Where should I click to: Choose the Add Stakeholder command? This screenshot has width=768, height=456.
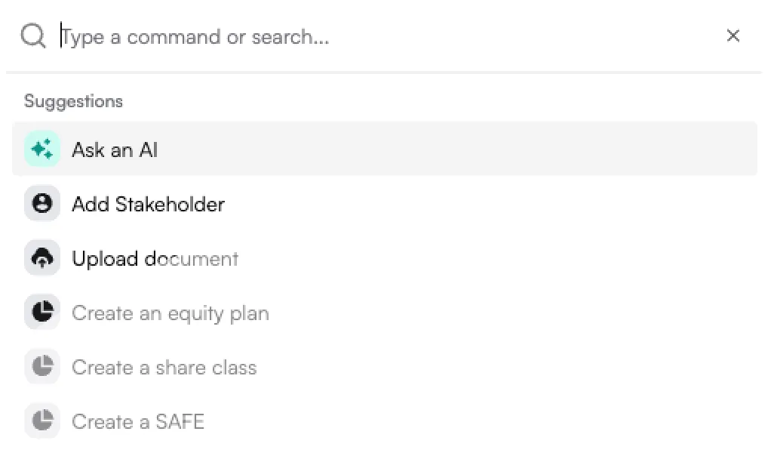click(x=148, y=204)
